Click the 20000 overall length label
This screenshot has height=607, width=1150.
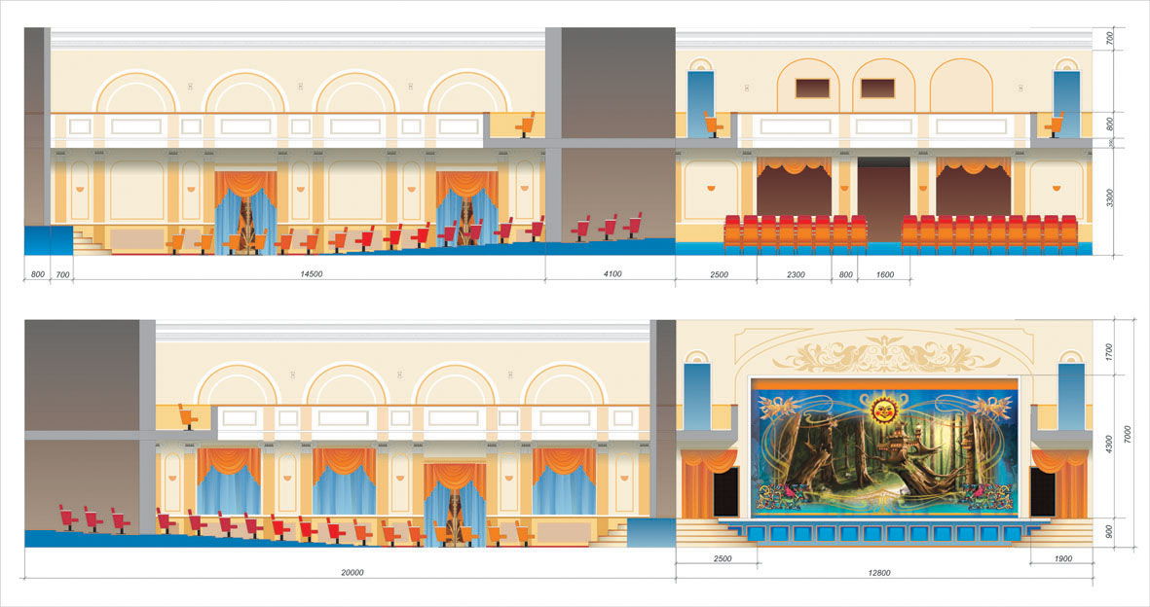click(x=352, y=573)
